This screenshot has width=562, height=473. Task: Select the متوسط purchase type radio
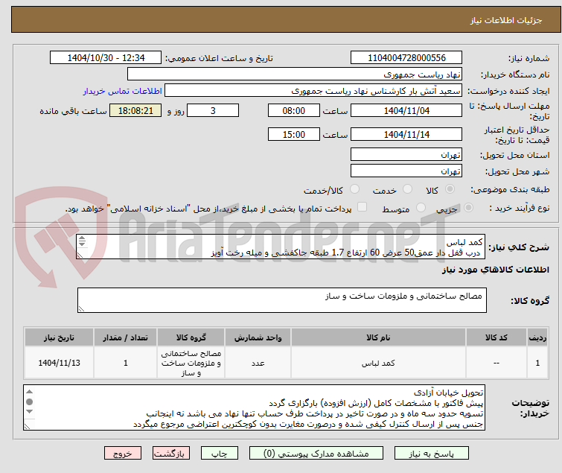(x=421, y=208)
